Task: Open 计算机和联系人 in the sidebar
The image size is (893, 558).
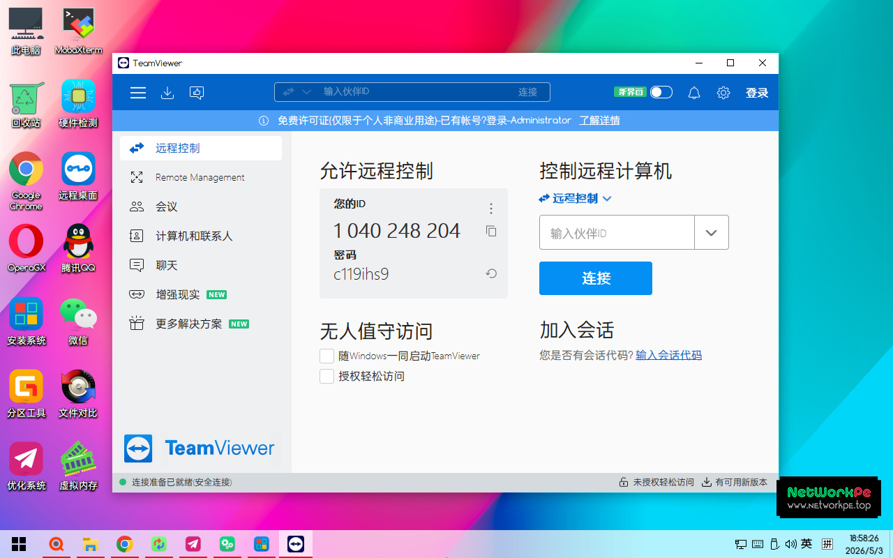Action: (x=201, y=236)
